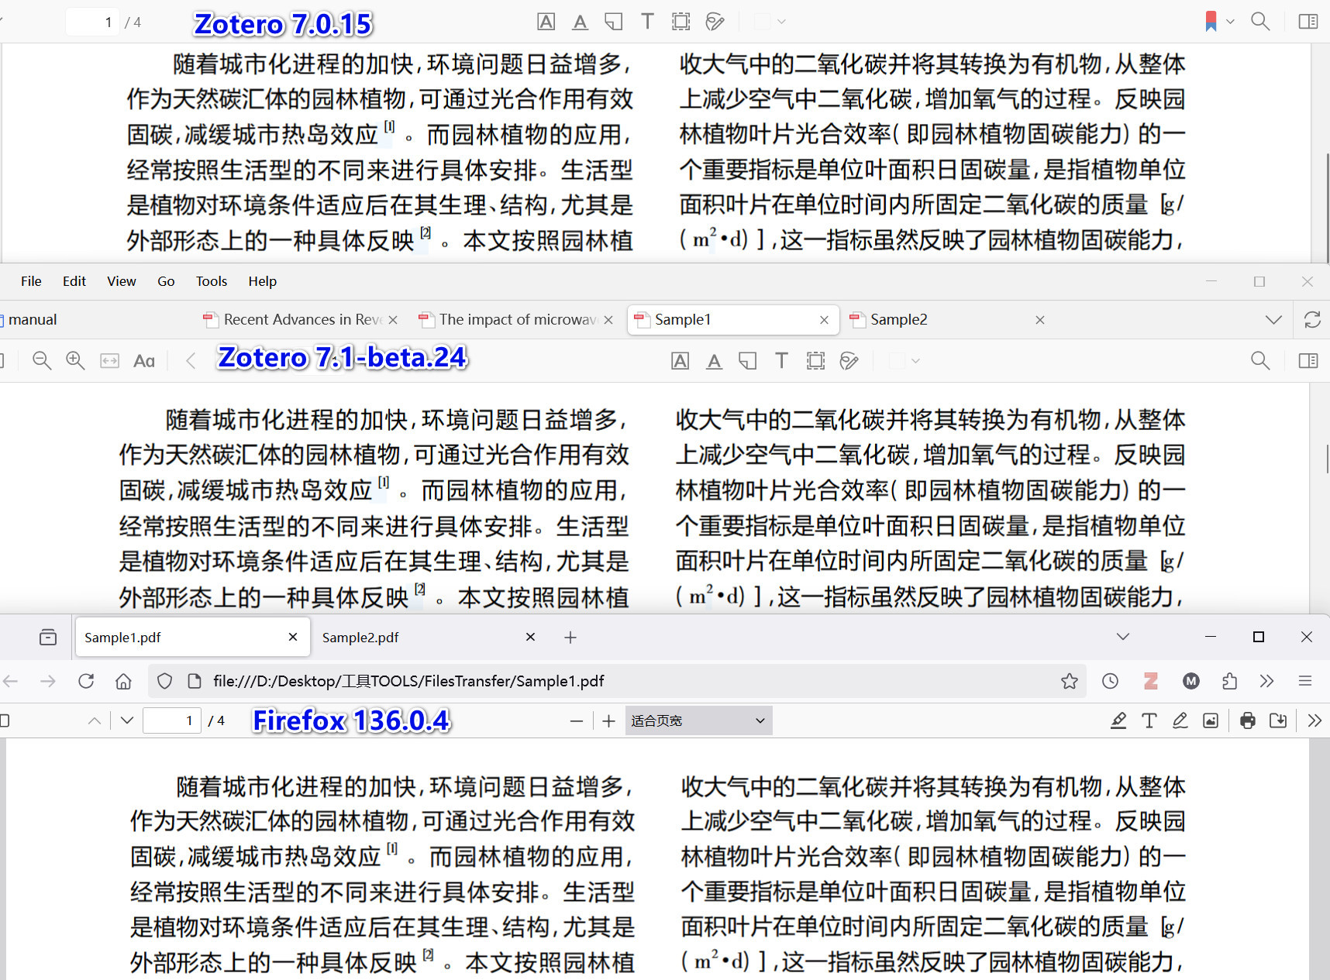
Task: Select underline tool in Zotero 7.1 beta toolbar
Action: [714, 360]
